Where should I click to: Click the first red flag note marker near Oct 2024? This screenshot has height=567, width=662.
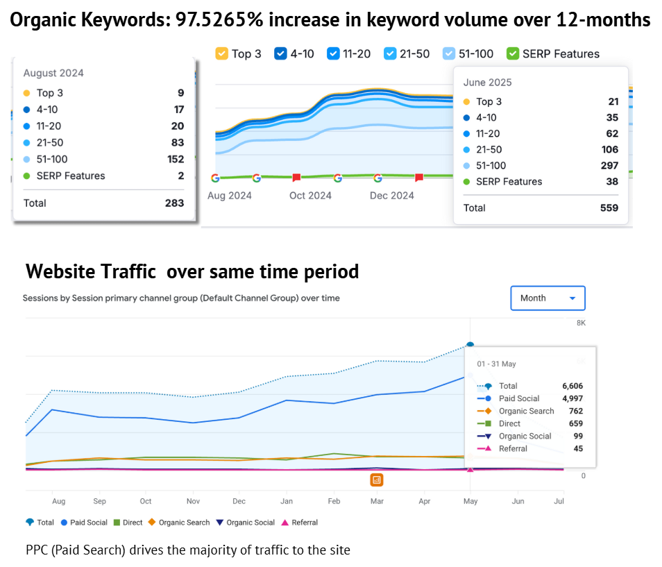point(296,178)
